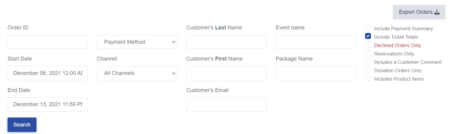The width and height of the screenshot is (449, 134).
Task: Open the Start Date field
Action: point(48,73)
